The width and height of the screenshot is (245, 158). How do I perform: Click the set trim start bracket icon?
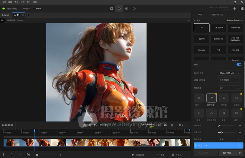[4, 155]
